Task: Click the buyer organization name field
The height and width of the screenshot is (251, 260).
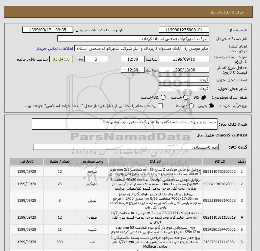Action: [x=133, y=38]
